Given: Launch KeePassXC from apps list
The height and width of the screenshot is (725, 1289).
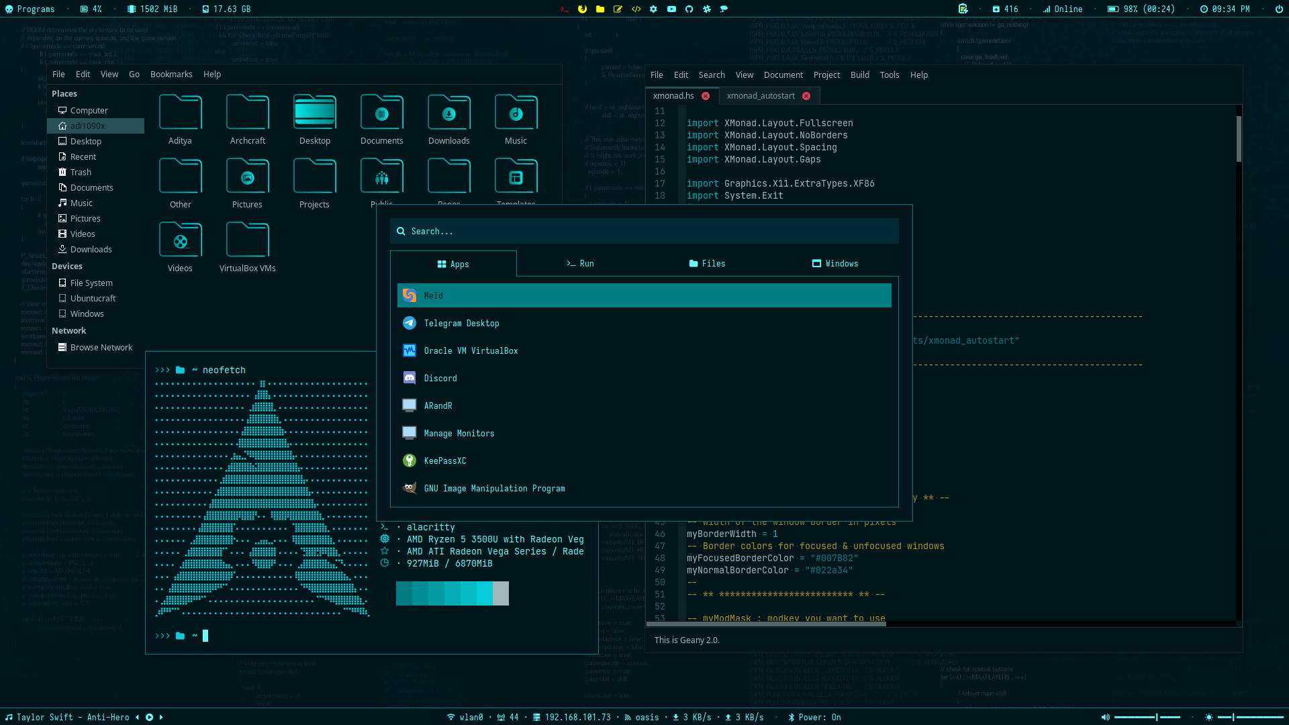Looking at the screenshot, I should (x=444, y=461).
